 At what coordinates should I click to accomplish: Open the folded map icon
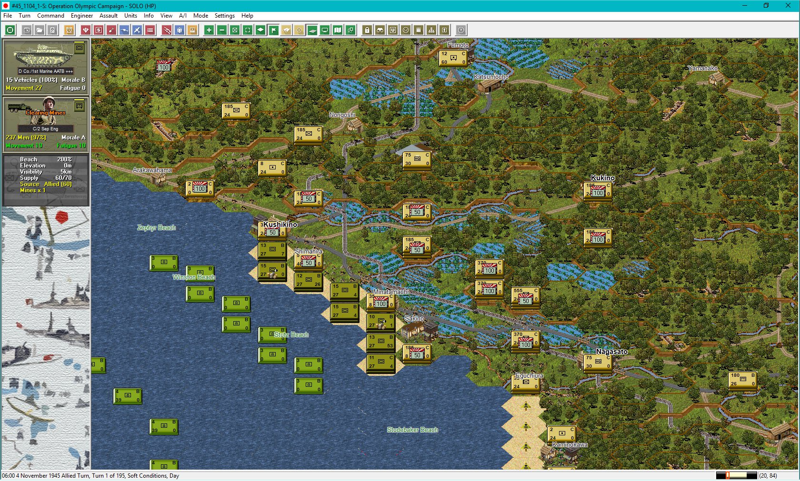(x=338, y=30)
